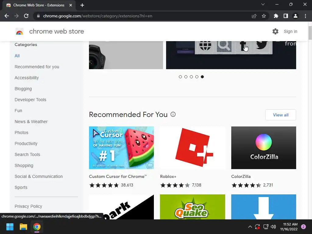Select the All category
The width and height of the screenshot is (312, 234).
click(x=17, y=56)
